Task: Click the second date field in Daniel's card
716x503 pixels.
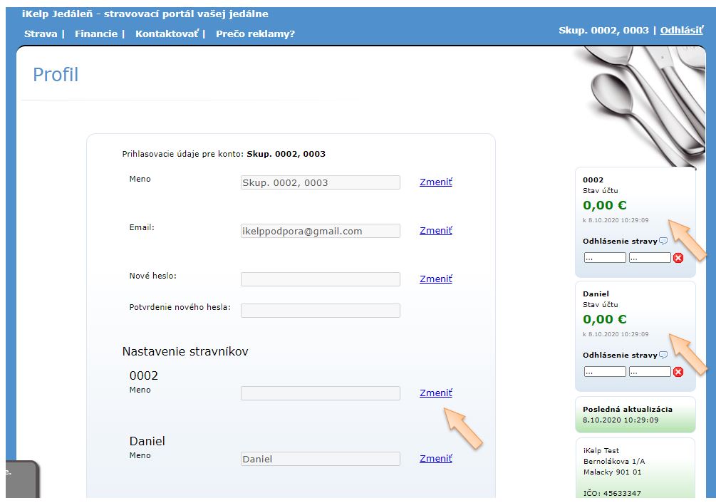Action: point(650,372)
